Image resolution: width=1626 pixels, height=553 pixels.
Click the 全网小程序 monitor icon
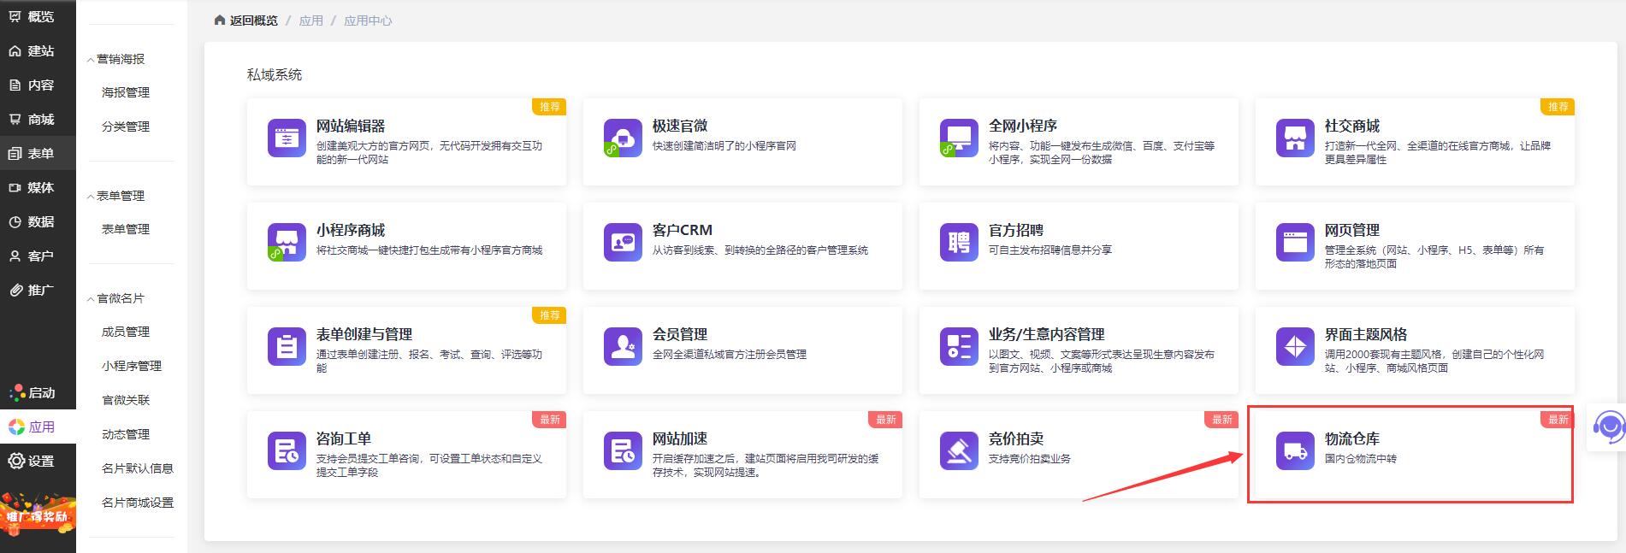click(x=959, y=138)
